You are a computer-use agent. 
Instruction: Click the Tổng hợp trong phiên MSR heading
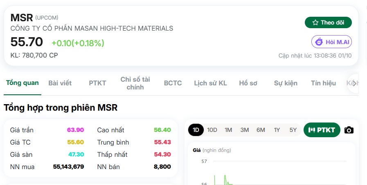(61, 108)
